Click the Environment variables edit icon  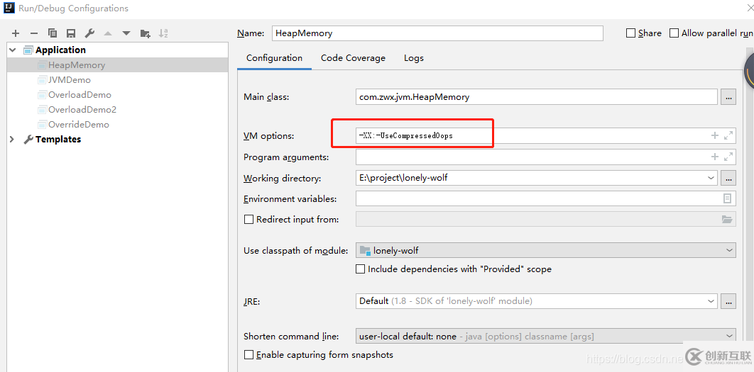pyautogui.click(x=727, y=199)
